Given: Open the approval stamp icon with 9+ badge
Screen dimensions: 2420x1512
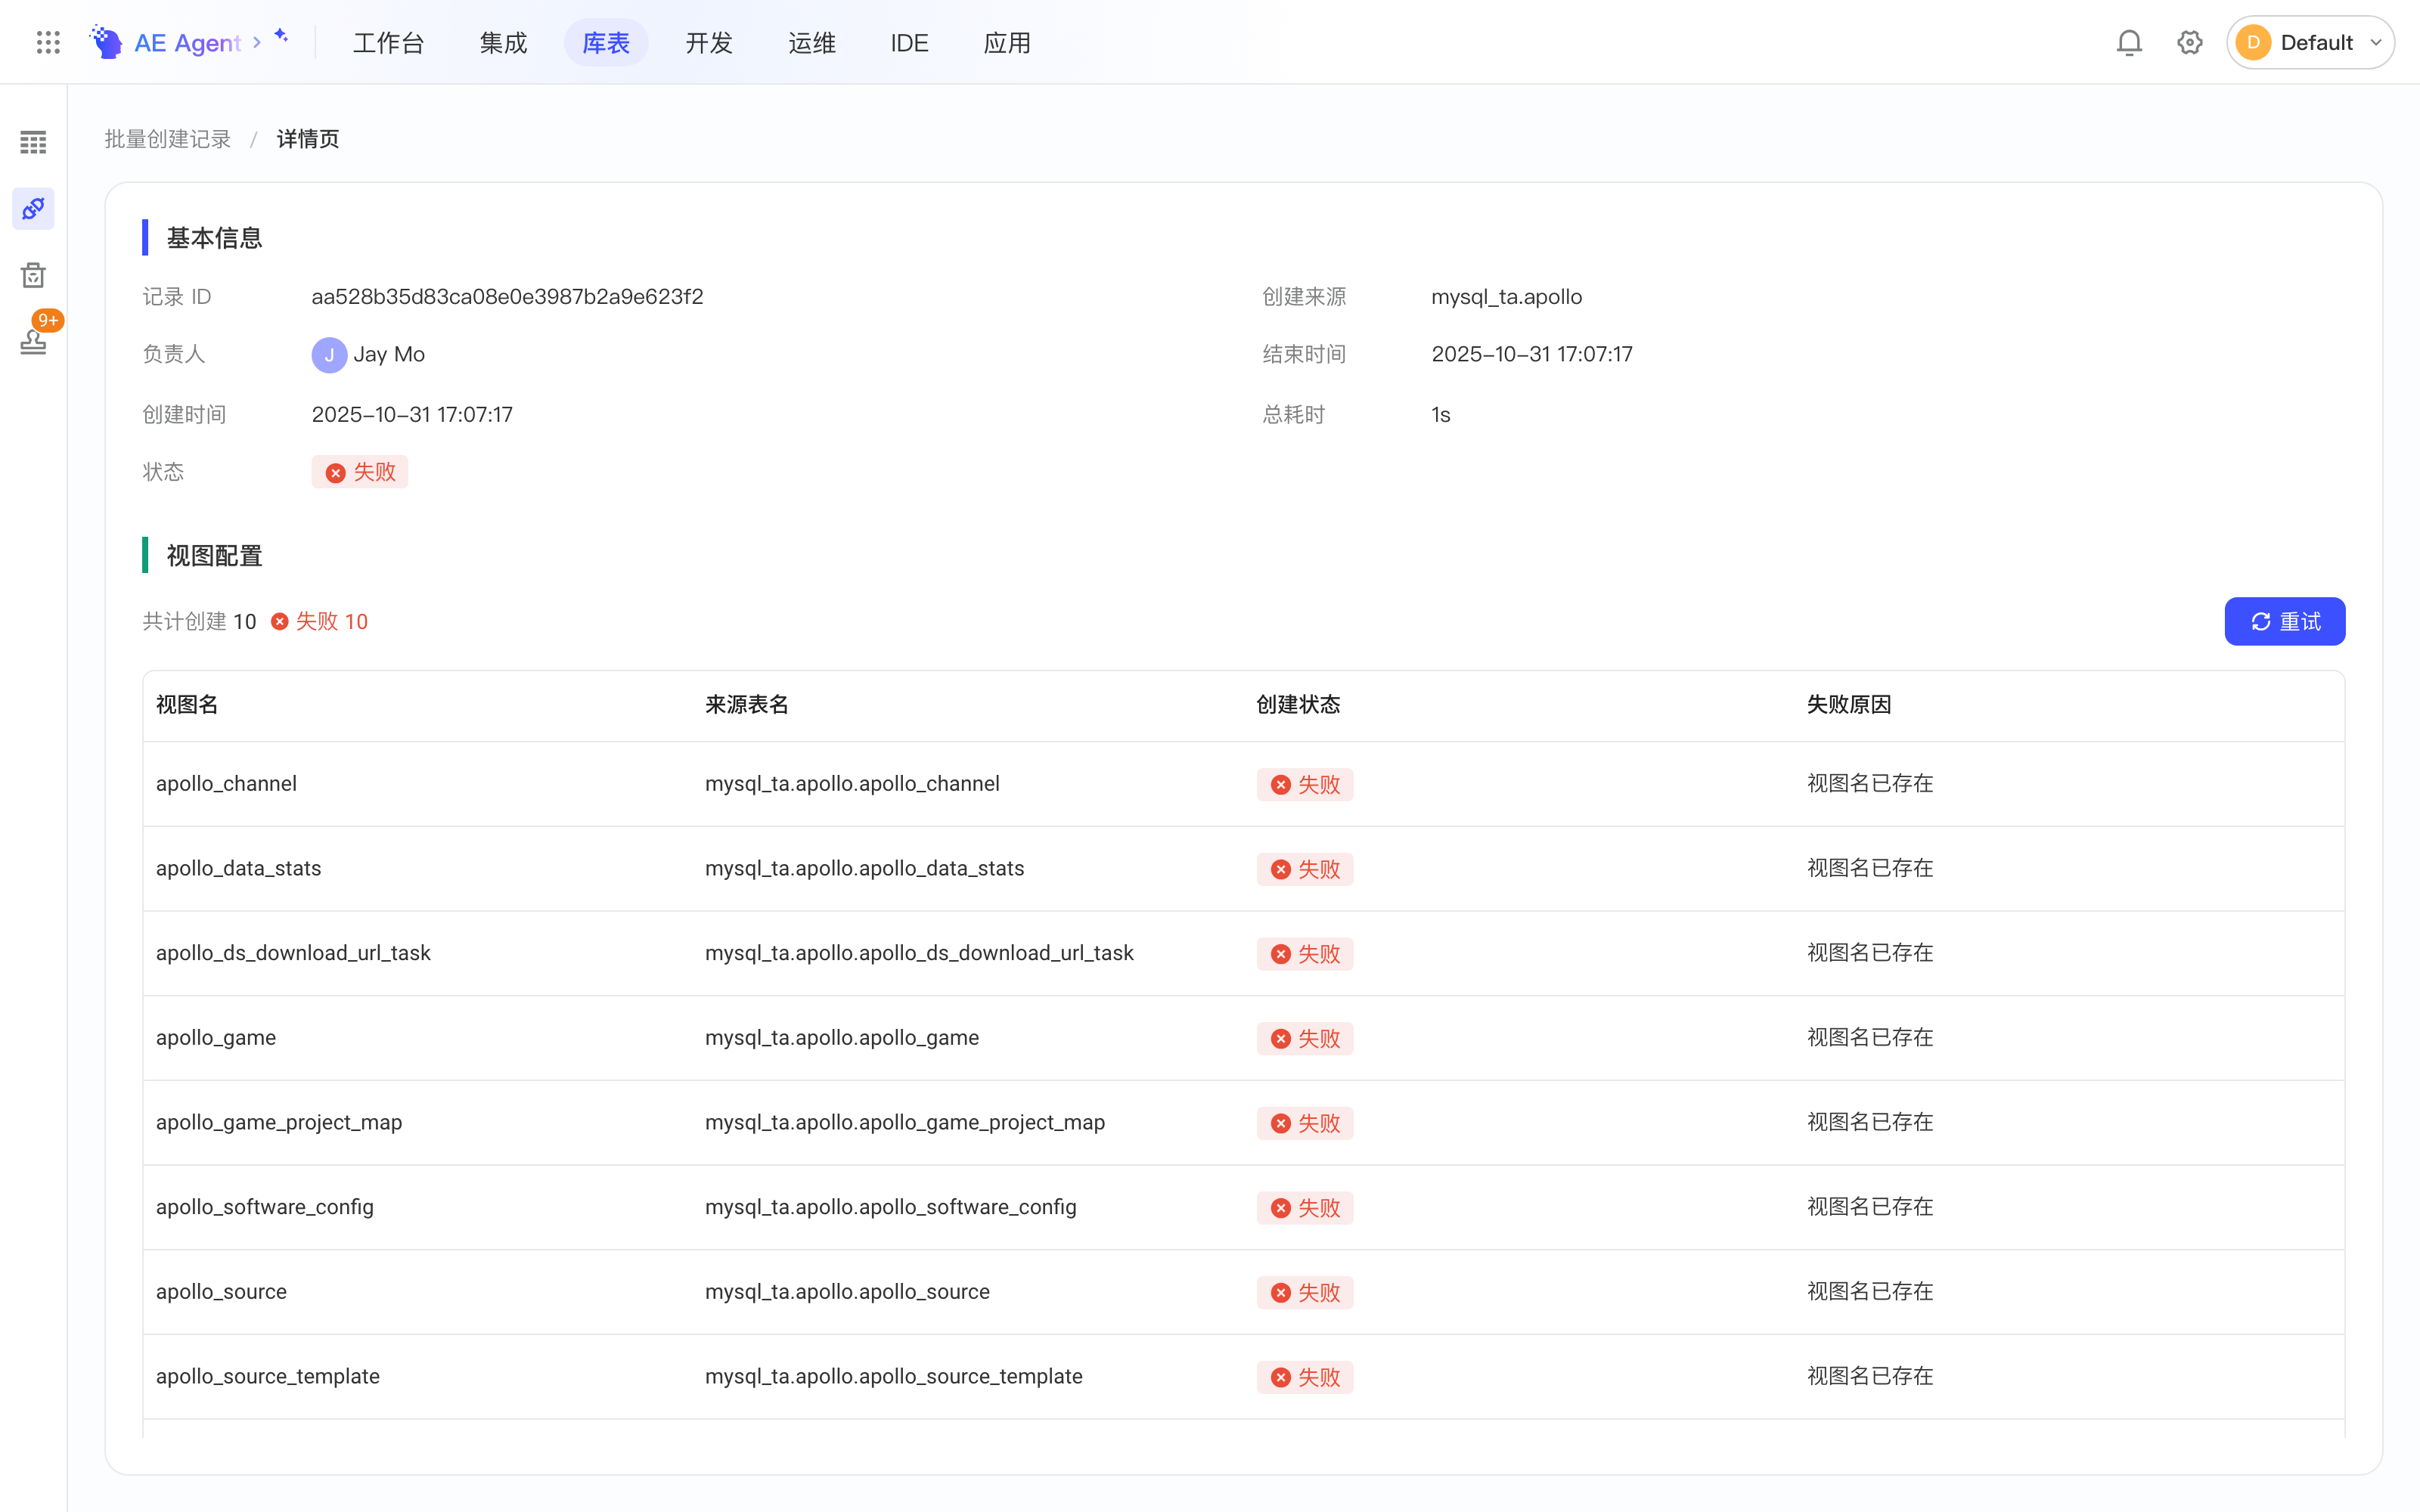Looking at the screenshot, I should pyautogui.click(x=33, y=340).
